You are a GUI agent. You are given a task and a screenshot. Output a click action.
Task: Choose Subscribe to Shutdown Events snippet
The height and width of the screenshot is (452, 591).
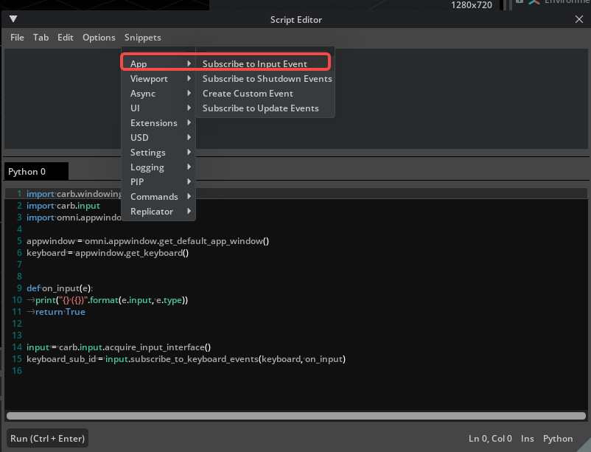[x=265, y=78]
